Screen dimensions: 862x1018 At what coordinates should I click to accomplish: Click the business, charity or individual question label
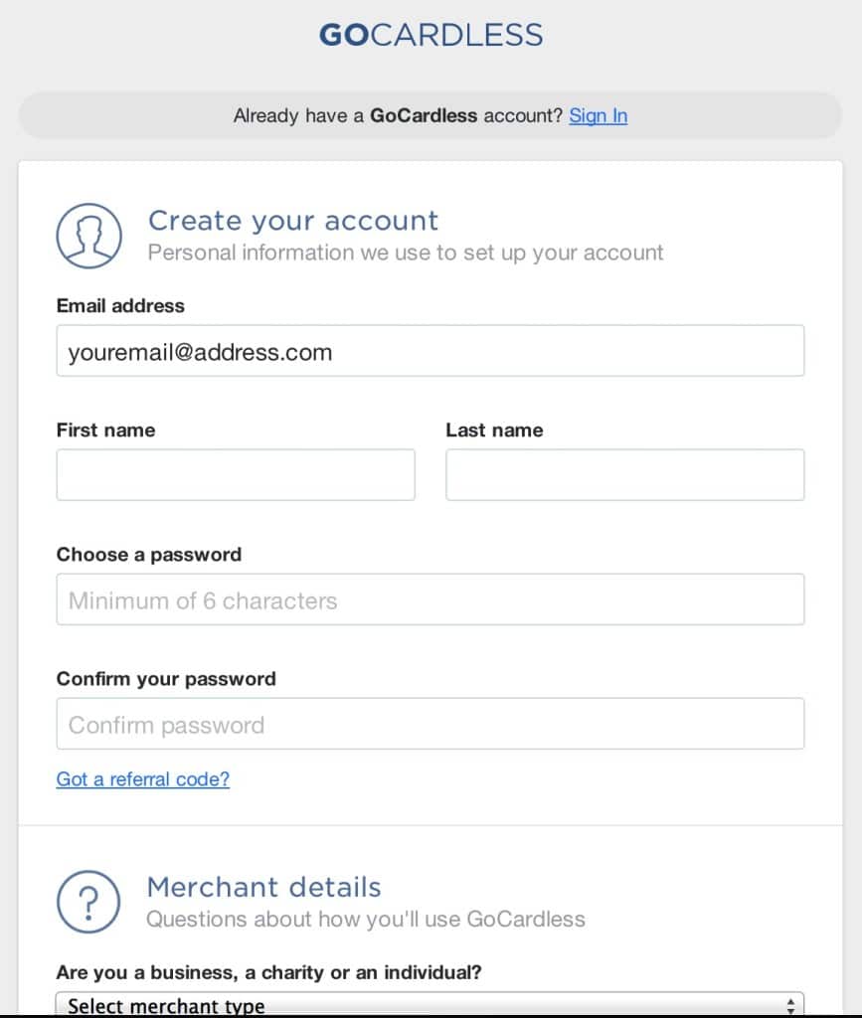268,971
